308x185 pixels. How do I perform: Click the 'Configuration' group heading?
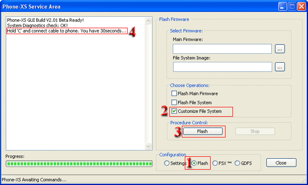click(x=173, y=155)
